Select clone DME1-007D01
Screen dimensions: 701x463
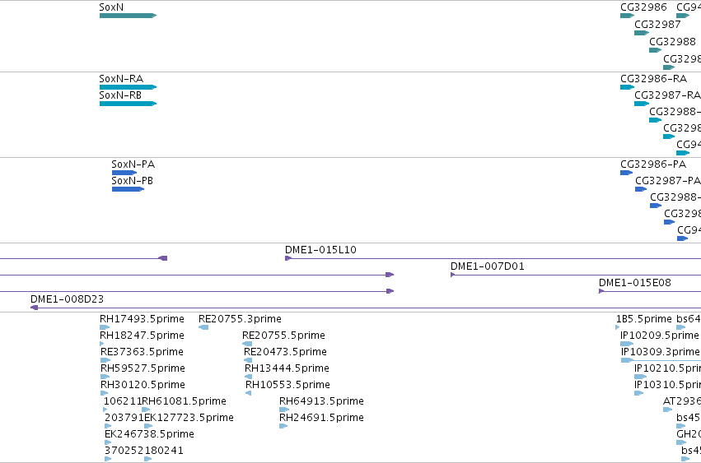pos(576,275)
